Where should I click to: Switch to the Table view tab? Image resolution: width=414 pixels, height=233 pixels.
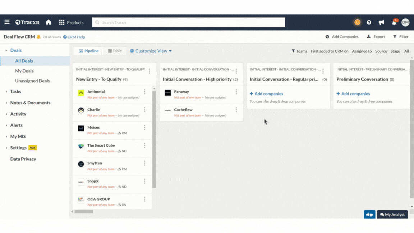(x=115, y=51)
